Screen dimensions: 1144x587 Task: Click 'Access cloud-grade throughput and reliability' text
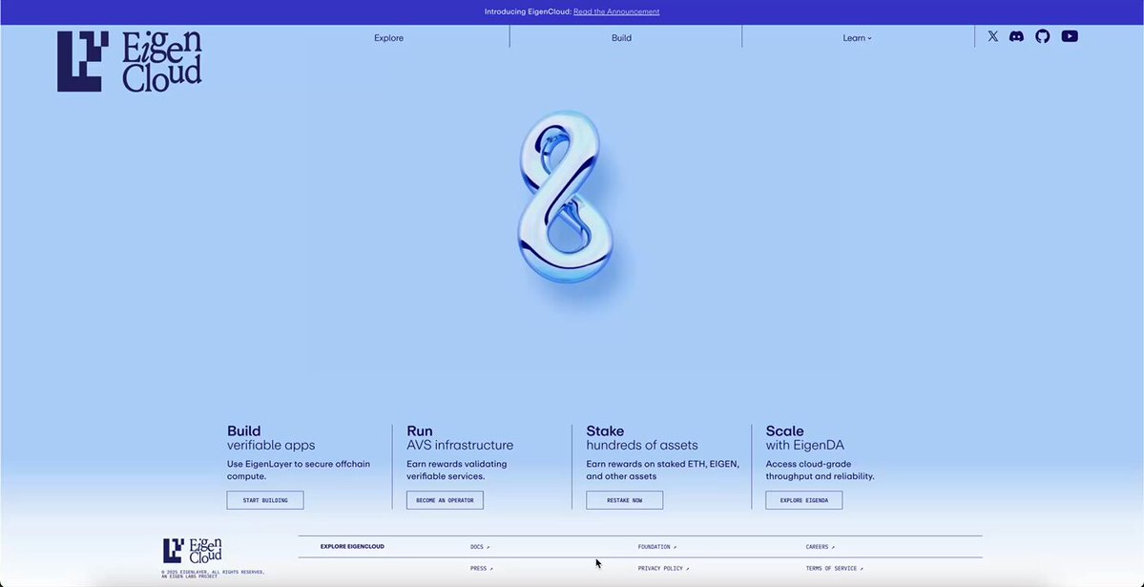(x=820, y=471)
